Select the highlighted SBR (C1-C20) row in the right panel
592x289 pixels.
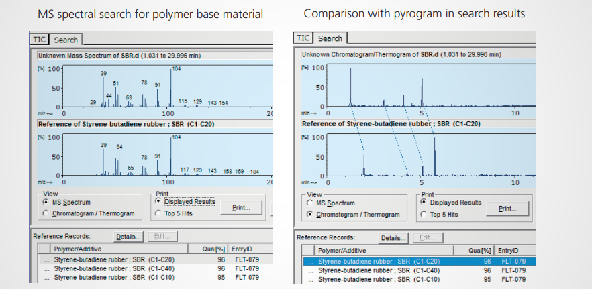pos(420,261)
